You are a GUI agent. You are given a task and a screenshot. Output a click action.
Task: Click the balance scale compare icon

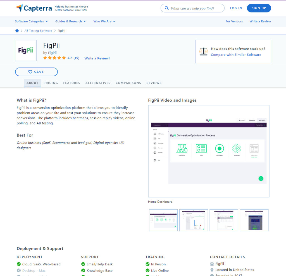(x=204, y=51)
